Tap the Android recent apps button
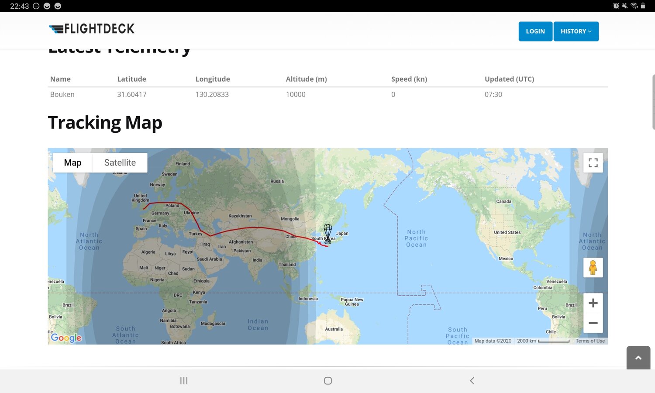This screenshot has height=393, width=655. 184,381
